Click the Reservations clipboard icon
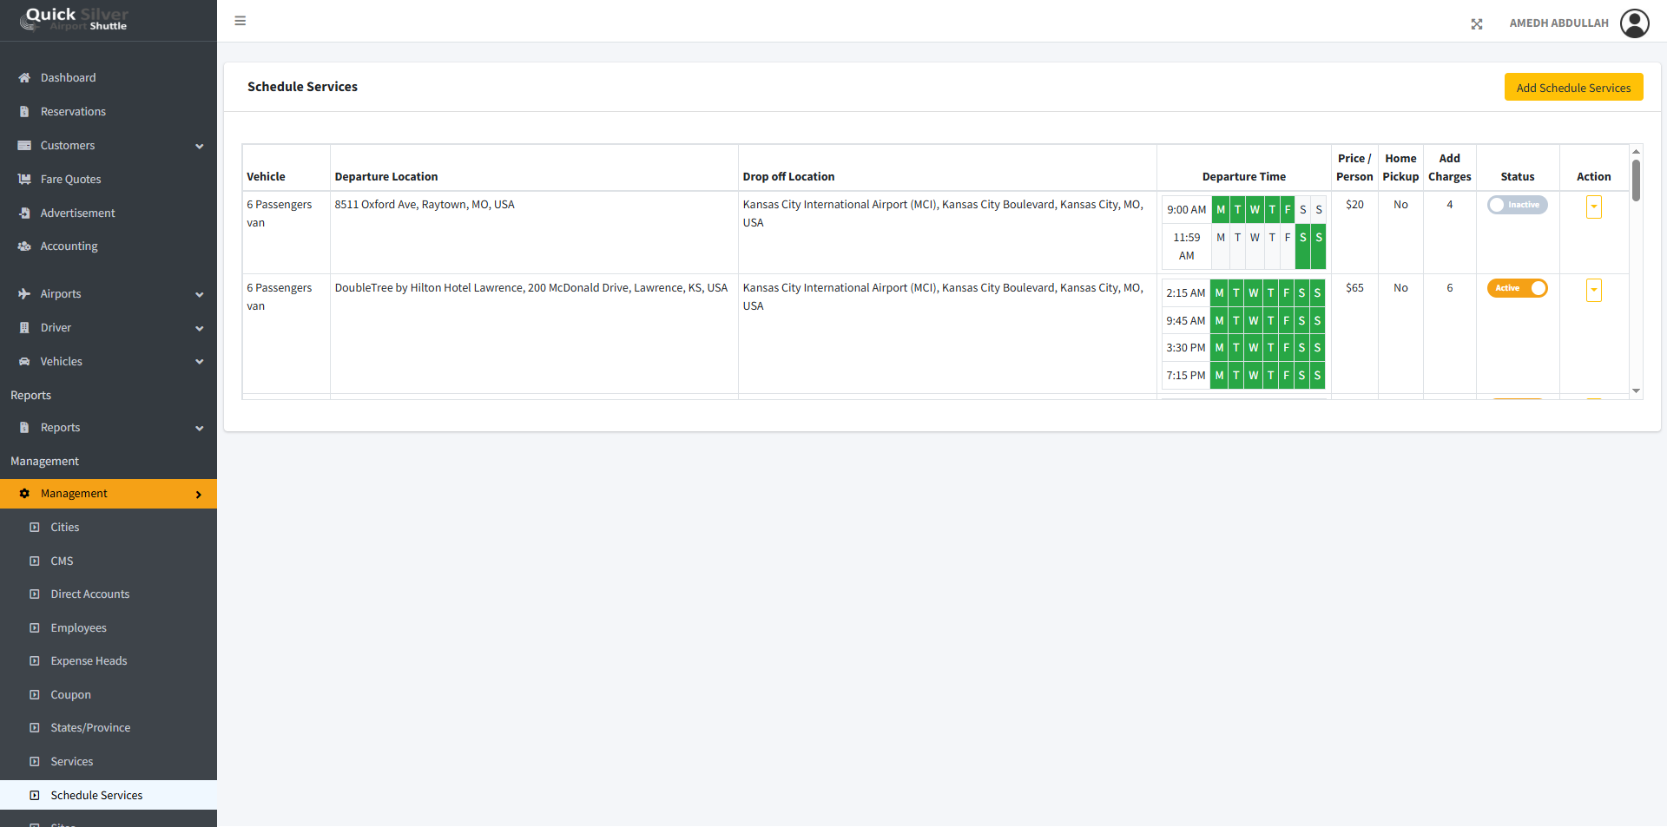 point(24,112)
